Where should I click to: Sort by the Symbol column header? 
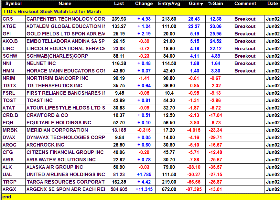click(14, 4)
